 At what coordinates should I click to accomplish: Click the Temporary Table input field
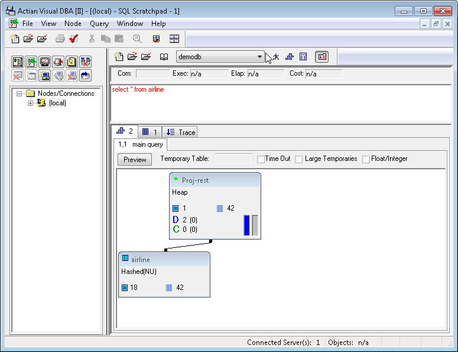[233, 159]
